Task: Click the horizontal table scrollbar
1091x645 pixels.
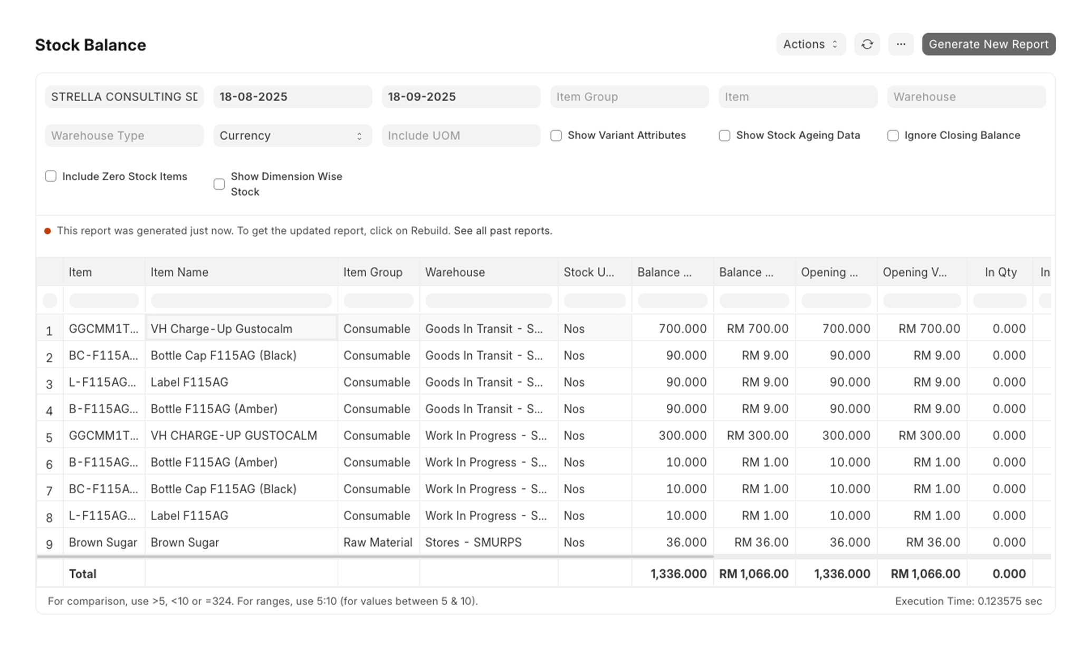Action: [x=375, y=556]
